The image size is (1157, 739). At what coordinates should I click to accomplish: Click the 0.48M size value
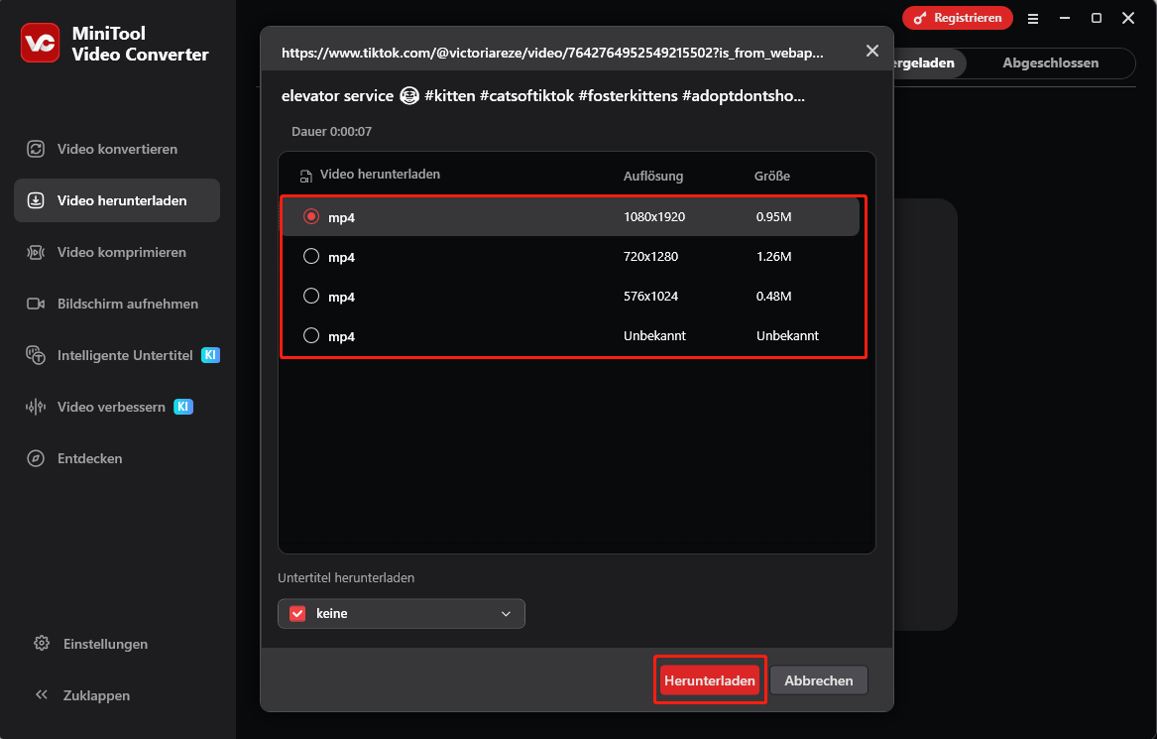pos(773,297)
